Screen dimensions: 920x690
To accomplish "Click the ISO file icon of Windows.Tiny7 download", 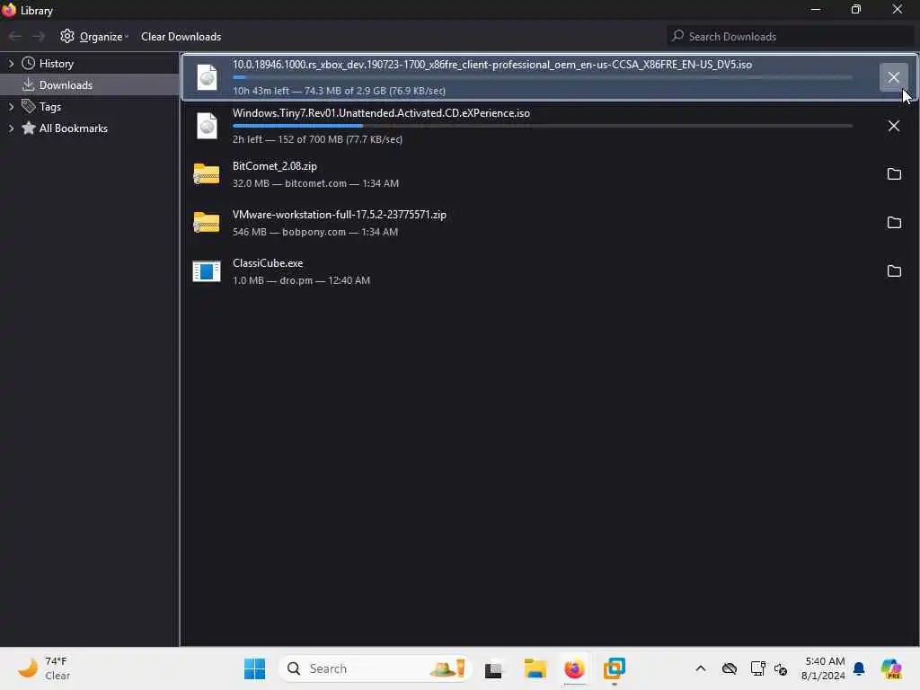I will 207,126.
